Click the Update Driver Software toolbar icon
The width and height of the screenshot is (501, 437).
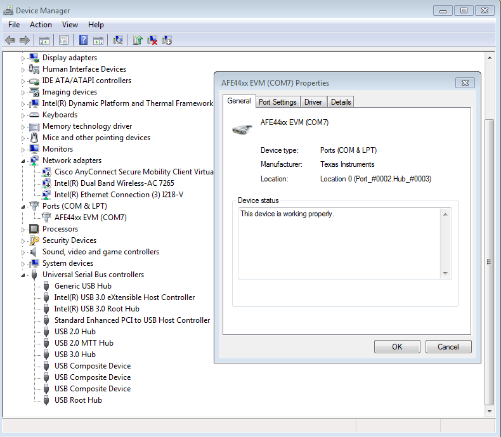138,40
